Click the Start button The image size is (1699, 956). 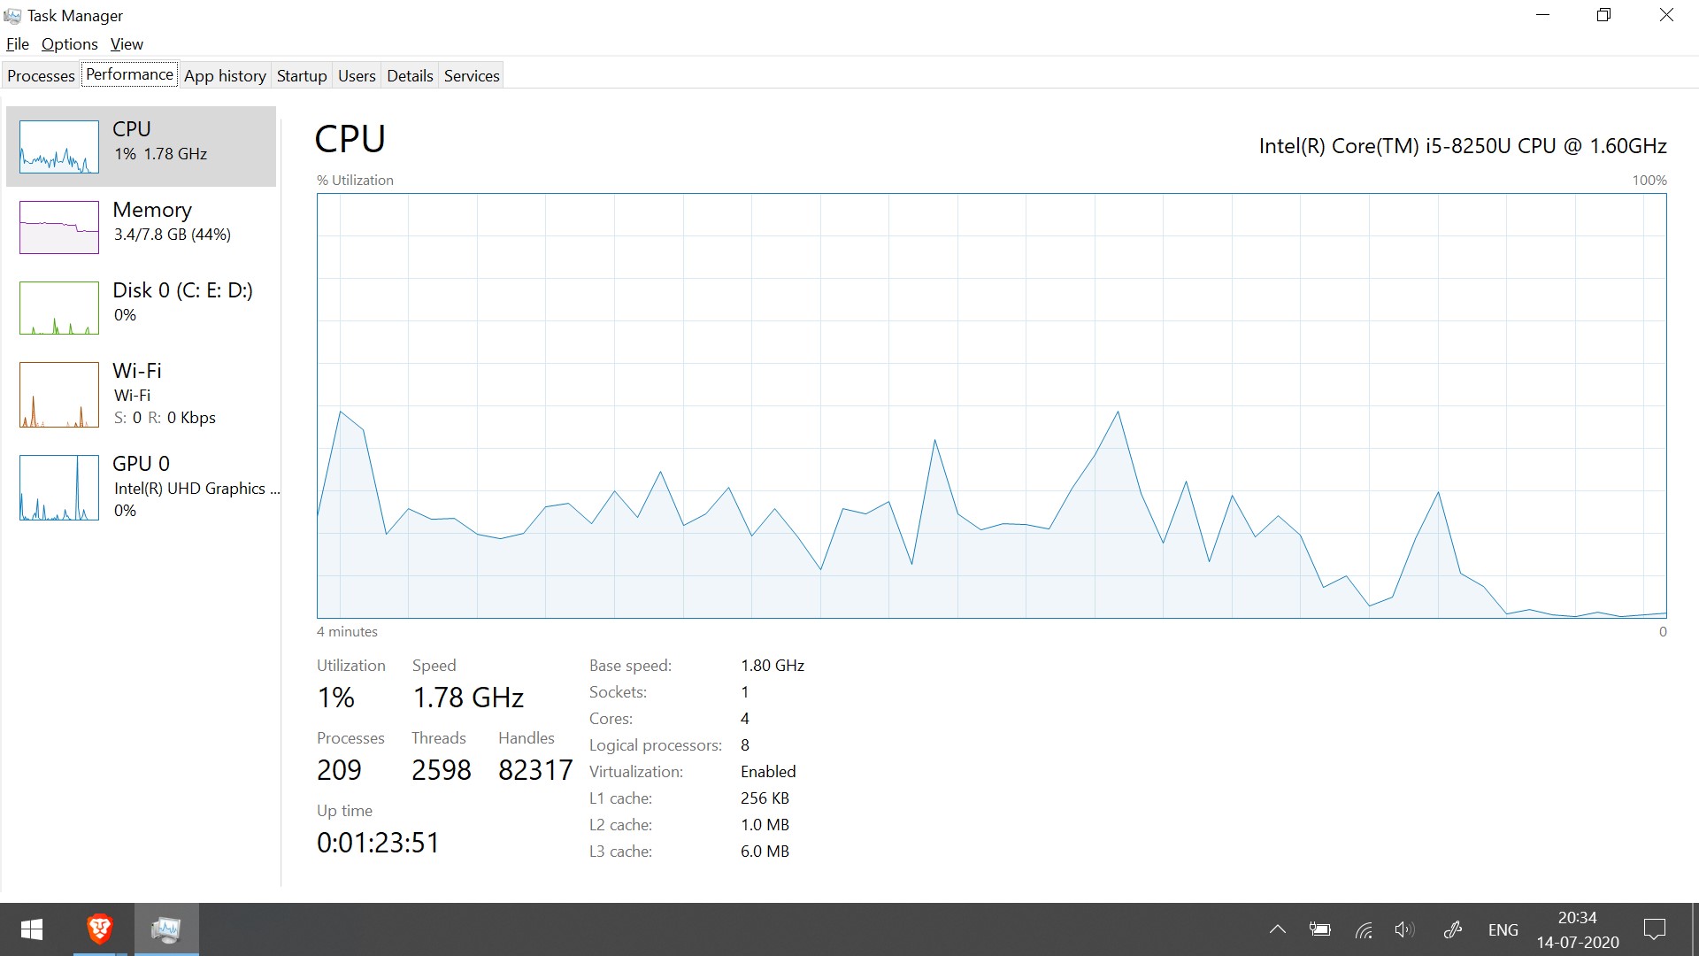pyautogui.click(x=31, y=929)
